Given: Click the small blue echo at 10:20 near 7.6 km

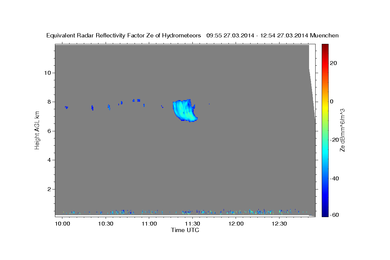Looking at the screenshot, I should pos(92,108).
